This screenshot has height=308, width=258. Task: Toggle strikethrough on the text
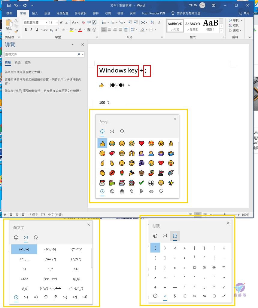(x=46, y=30)
